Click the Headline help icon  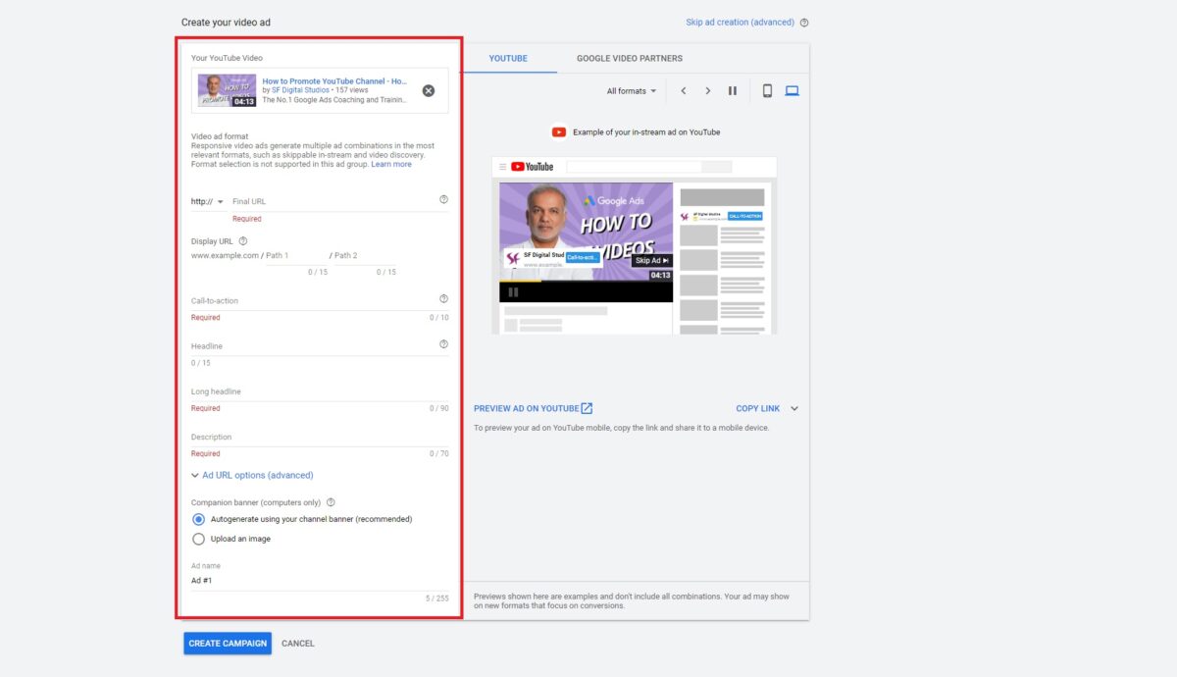point(443,344)
